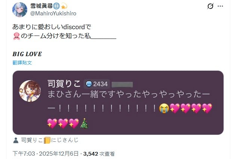
Task: Click the pink octopus emoji in tweet
Action: [16, 36]
